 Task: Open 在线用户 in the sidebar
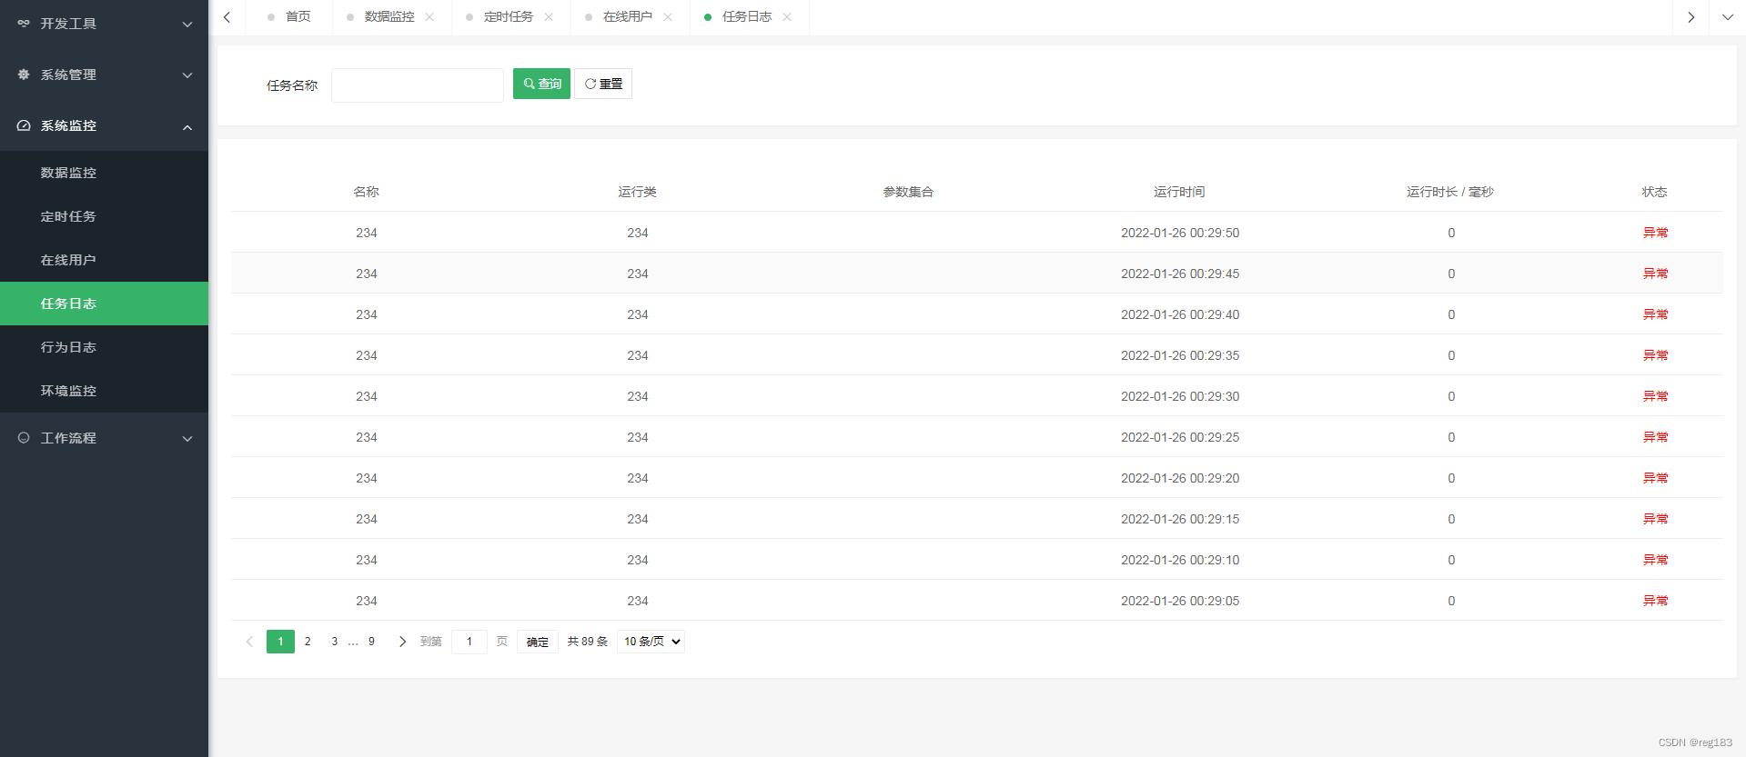[x=105, y=260]
